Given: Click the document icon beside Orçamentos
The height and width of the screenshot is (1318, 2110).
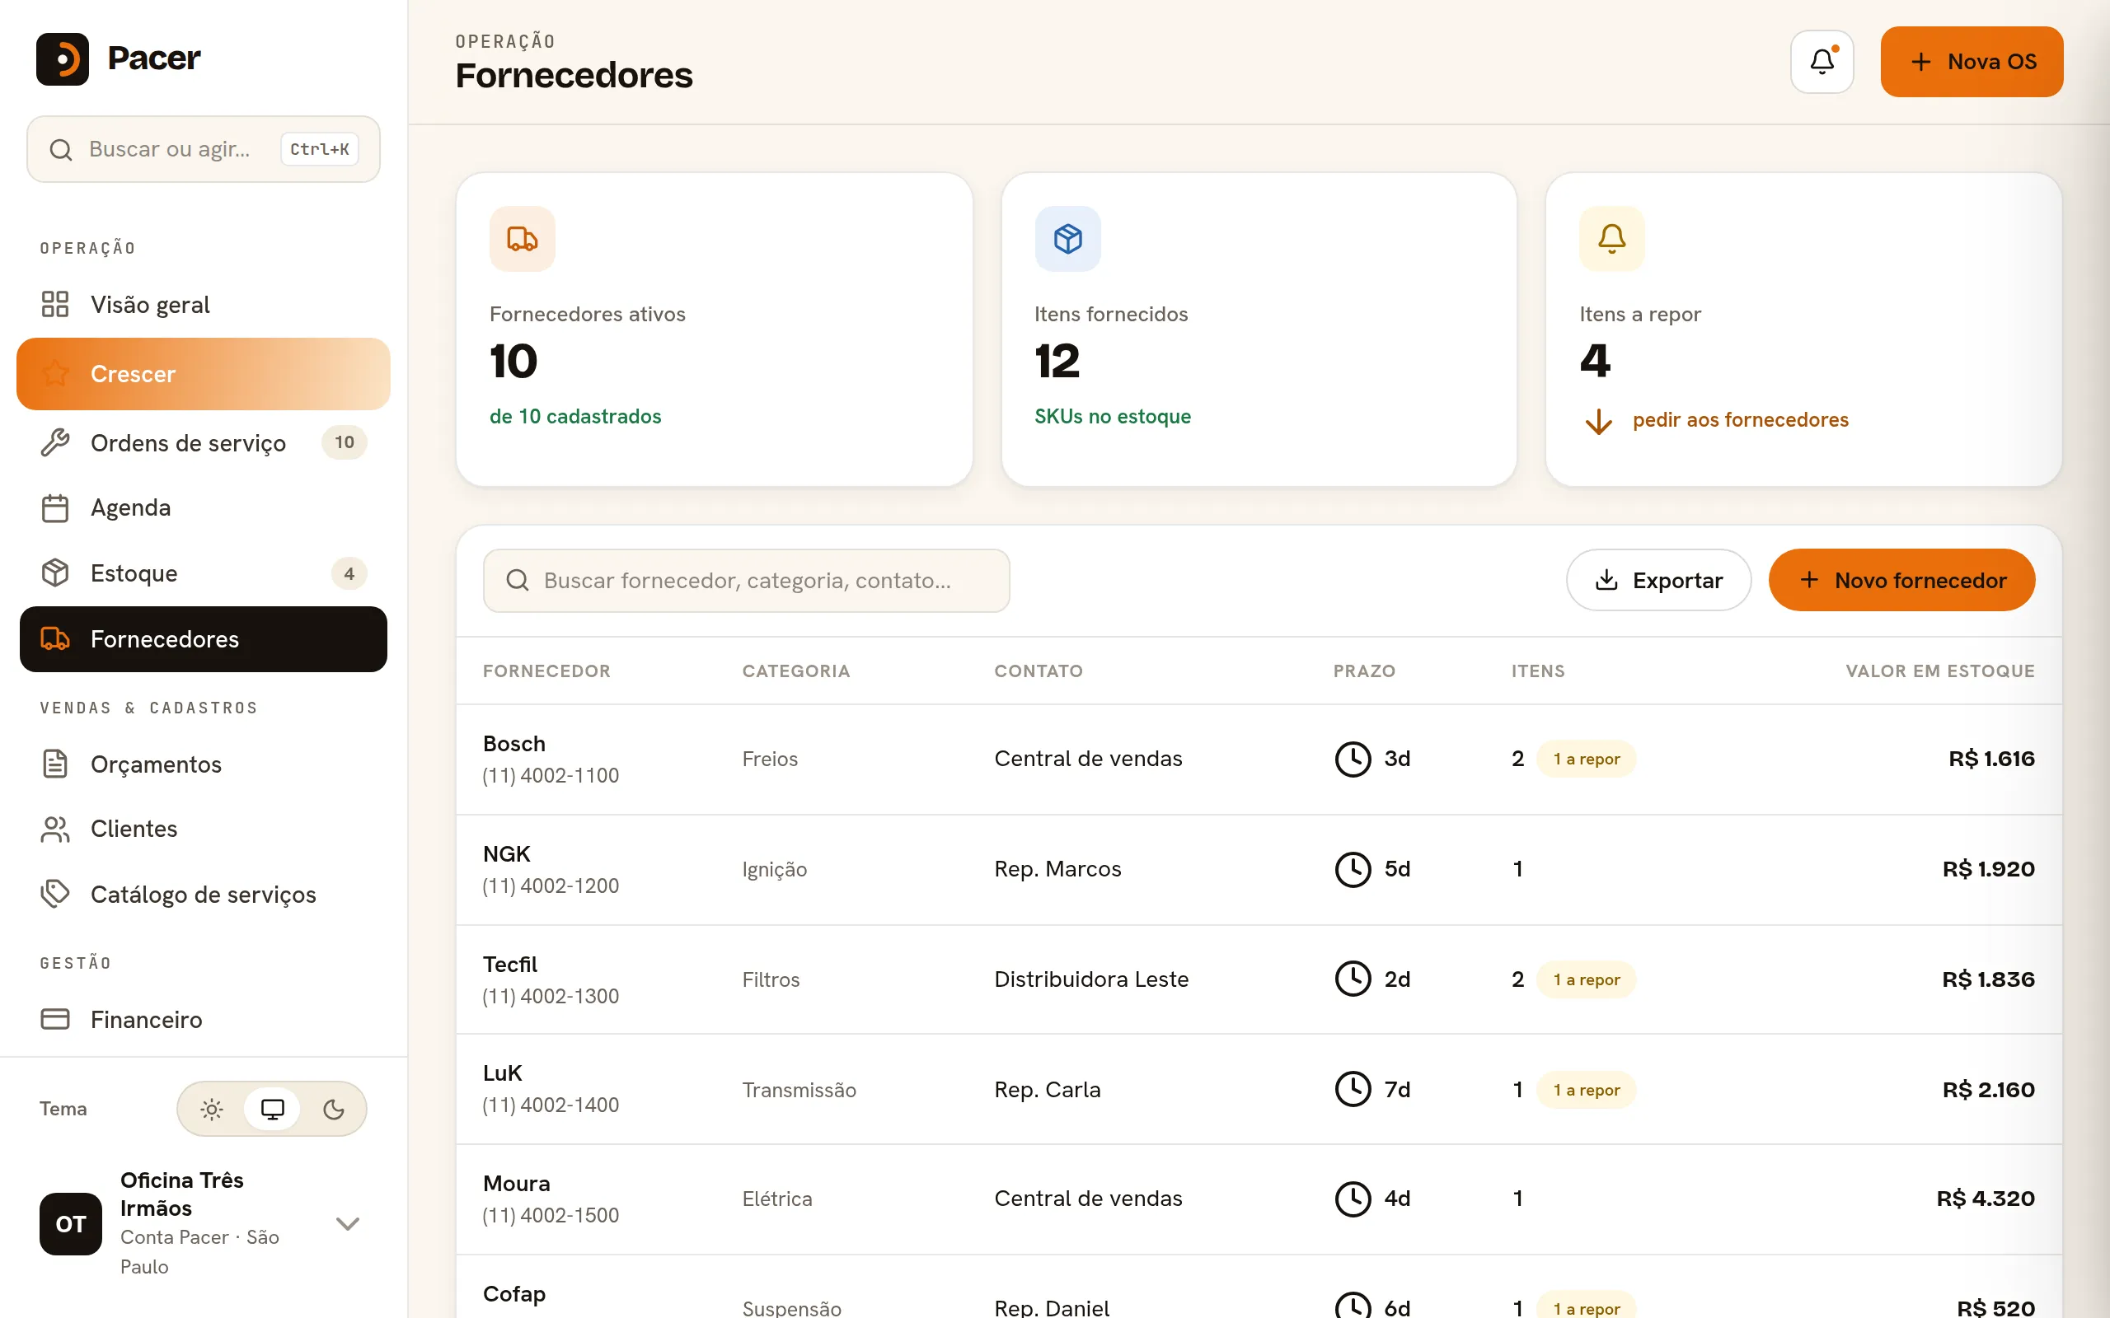Looking at the screenshot, I should pos(55,764).
